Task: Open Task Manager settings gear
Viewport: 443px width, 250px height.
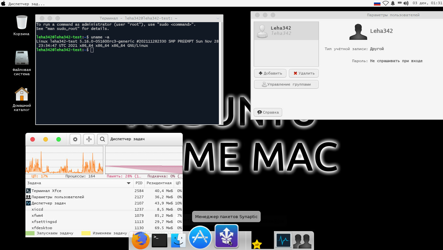Action: point(75,139)
